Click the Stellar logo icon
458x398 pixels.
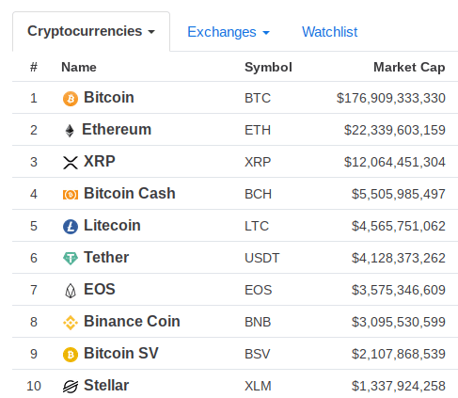71,387
